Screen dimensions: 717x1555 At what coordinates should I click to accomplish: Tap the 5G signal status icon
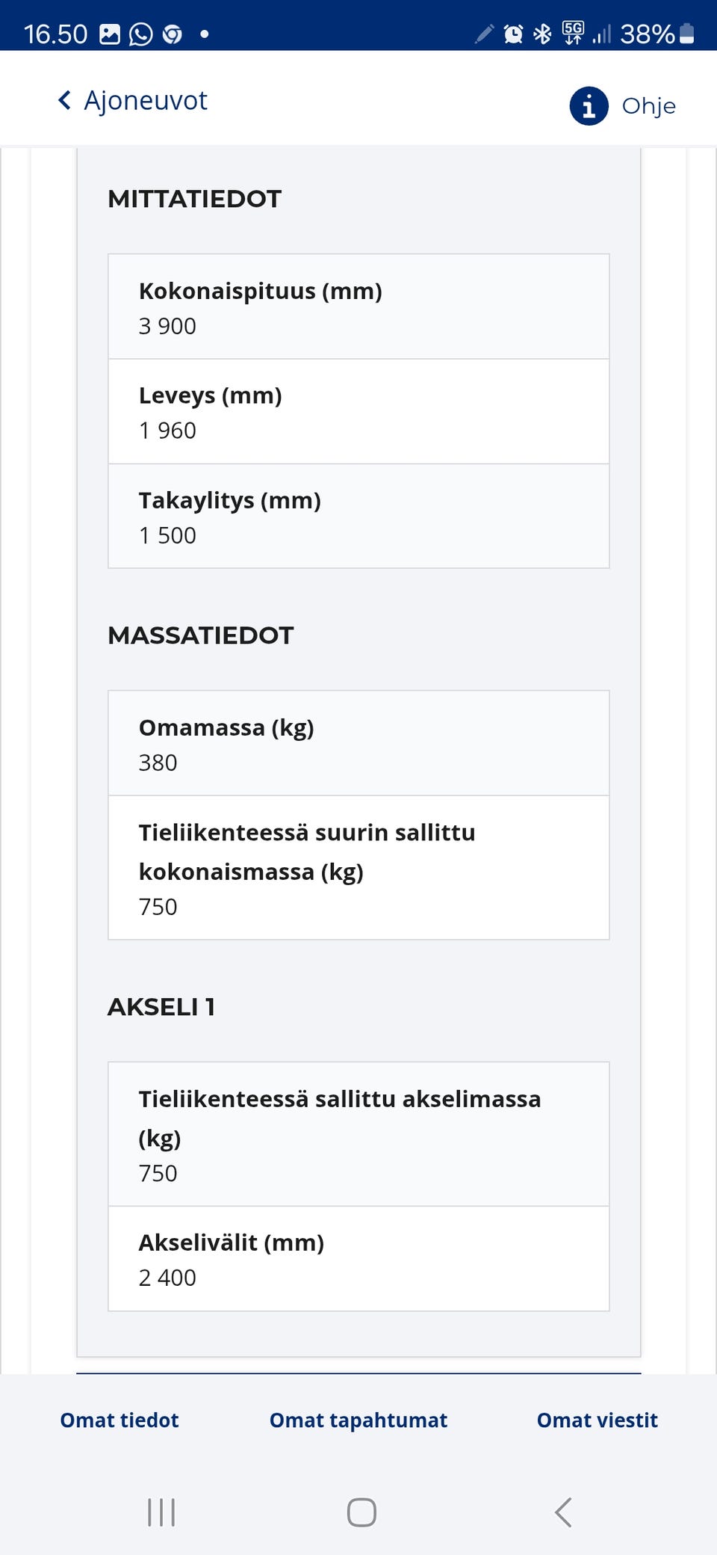[573, 33]
